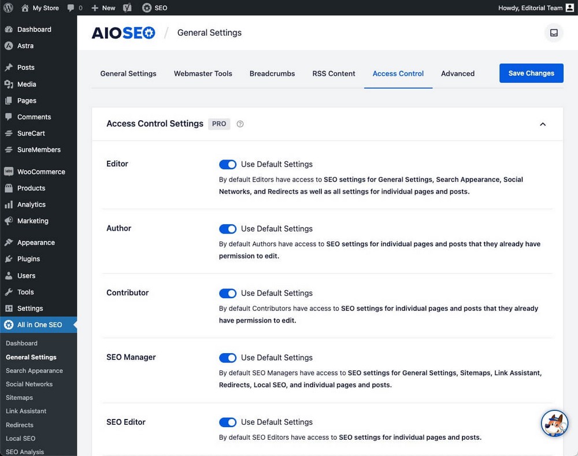Click Howdy, Editorial Team account menu

(x=536, y=8)
